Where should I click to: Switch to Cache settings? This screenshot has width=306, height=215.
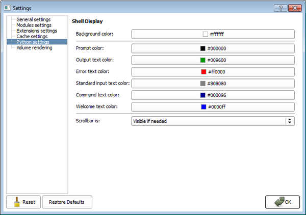32,36
